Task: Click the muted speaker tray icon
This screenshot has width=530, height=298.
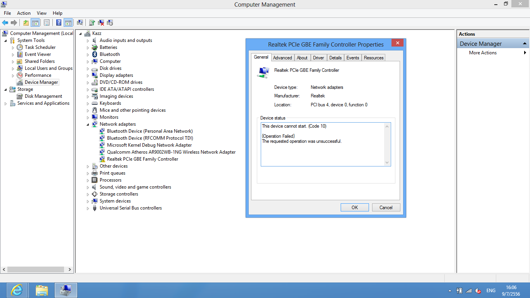Action: point(478,291)
